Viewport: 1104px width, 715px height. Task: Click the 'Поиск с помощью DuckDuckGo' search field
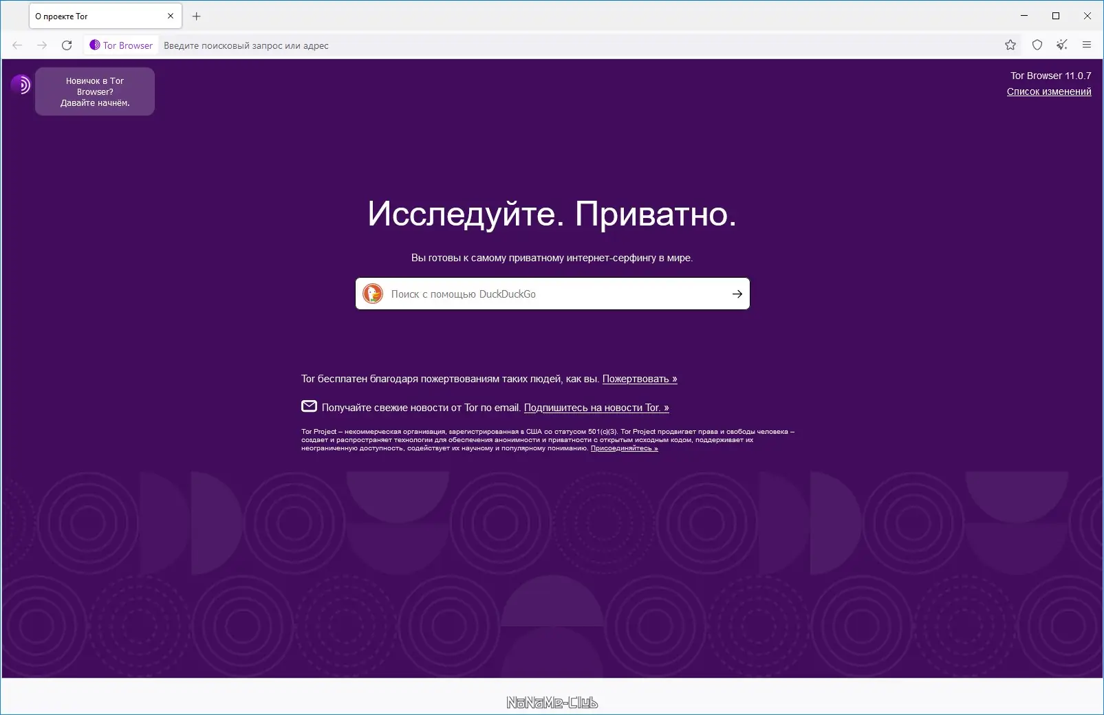(x=552, y=294)
